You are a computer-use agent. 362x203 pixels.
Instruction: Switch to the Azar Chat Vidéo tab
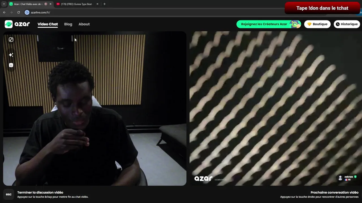coord(30,4)
